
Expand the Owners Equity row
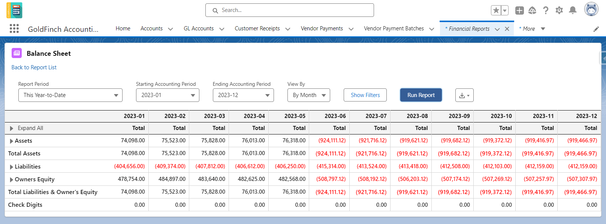click(12, 179)
